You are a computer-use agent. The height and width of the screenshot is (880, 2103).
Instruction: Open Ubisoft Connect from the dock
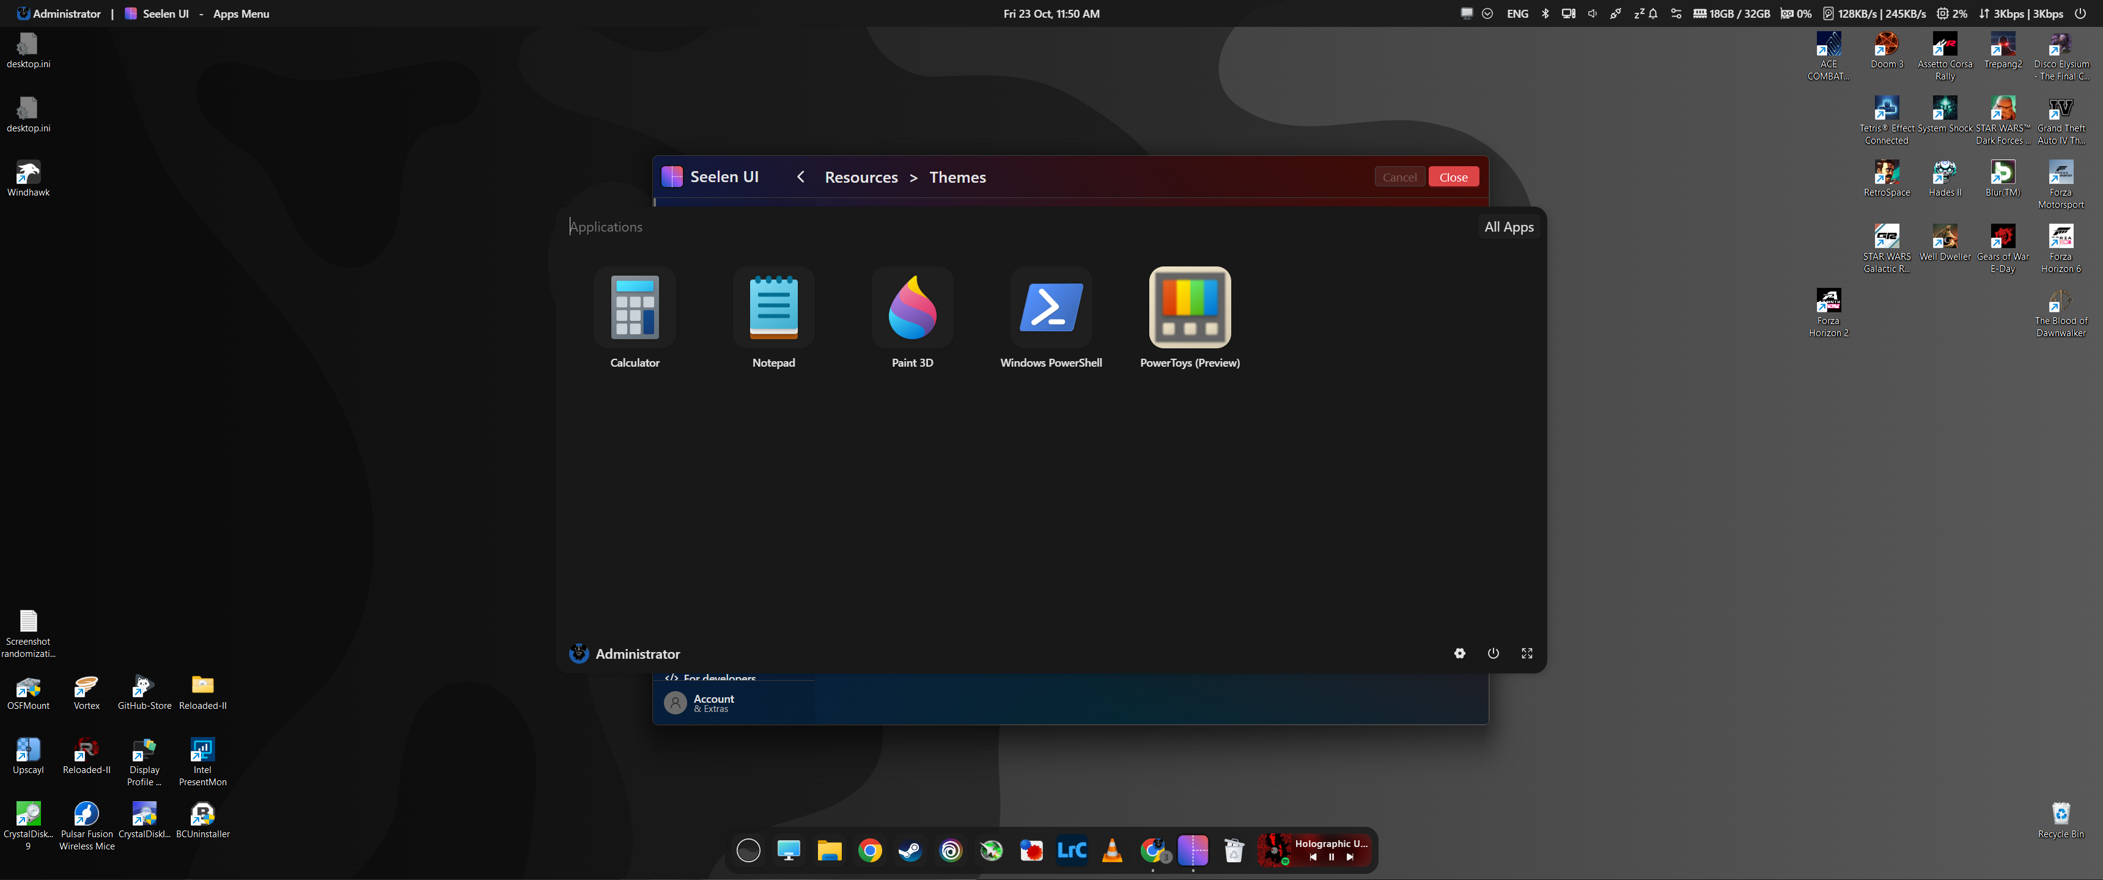coord(950,851)
